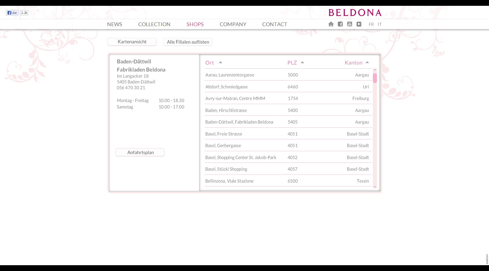Sort by PLZ using its arrow
489x271 pixels.
click(302, 63)
